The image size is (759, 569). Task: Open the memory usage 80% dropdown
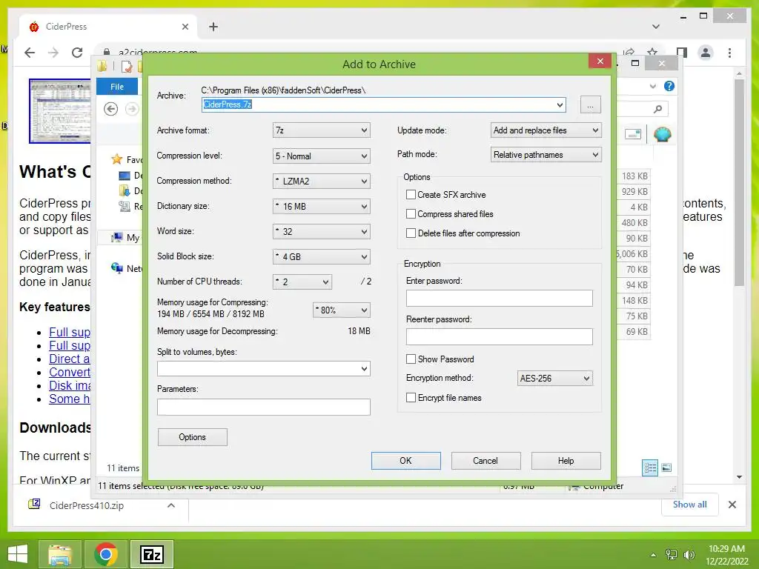click(x=342, y=310)
